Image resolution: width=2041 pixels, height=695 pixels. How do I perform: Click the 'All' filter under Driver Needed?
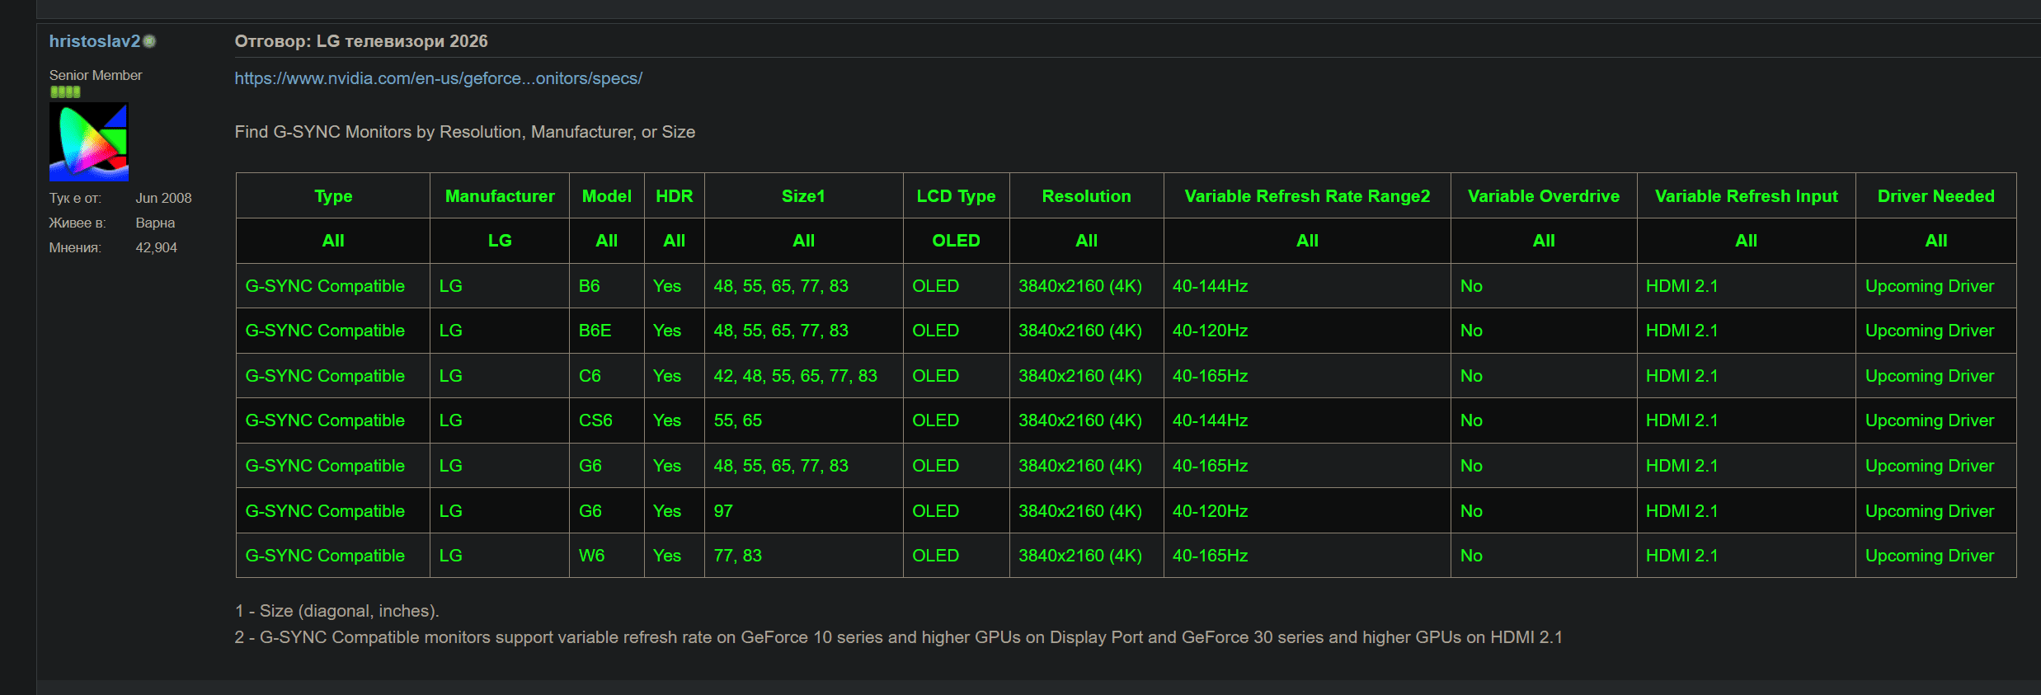pos(1936,241)
